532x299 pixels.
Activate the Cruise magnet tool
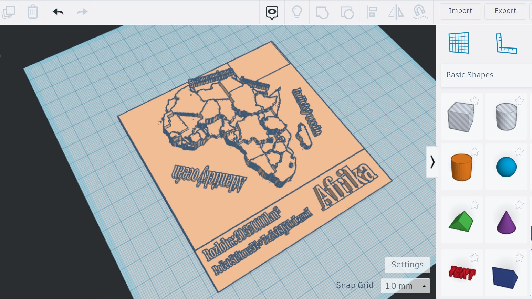coord(420,12)
